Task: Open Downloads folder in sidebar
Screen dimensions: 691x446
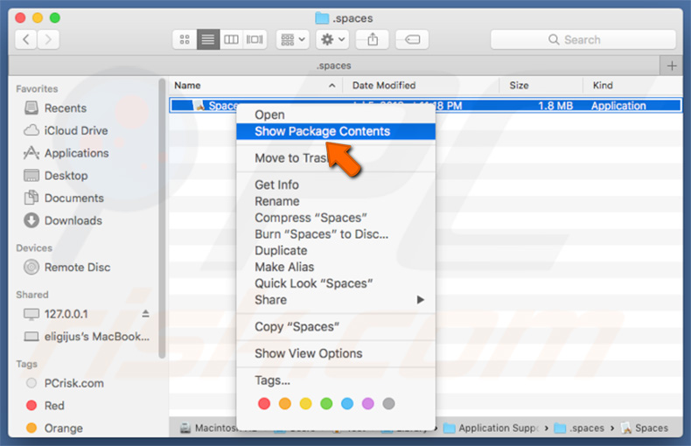Action: click(73, 220)
